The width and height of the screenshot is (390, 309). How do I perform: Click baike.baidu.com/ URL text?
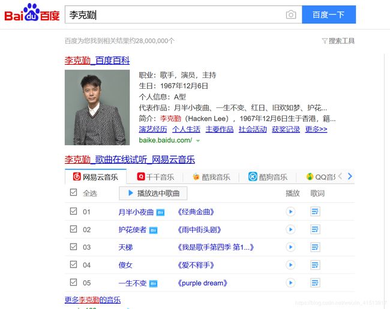click(x=166, y=140)
